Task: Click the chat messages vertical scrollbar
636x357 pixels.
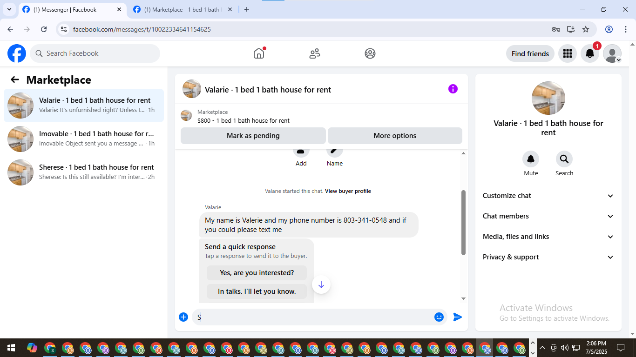Action: 463,222
